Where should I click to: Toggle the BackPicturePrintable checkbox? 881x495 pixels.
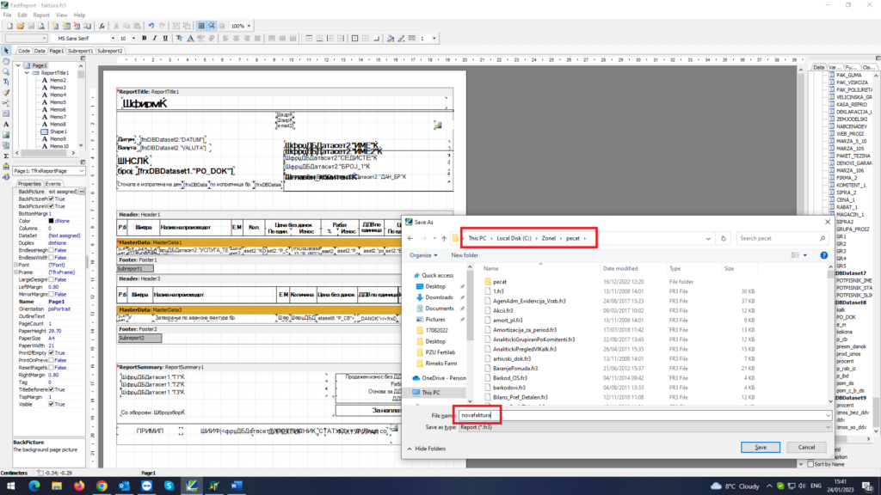pyautogui.click(x=51, y=199)
